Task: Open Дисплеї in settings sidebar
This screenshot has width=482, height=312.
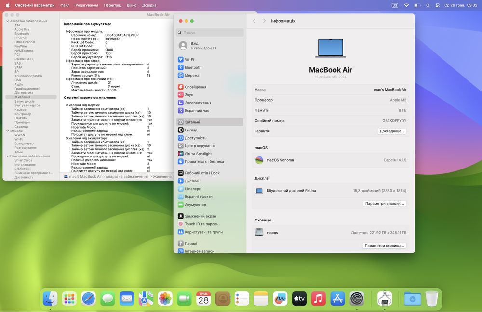Action: pos(210,181)
